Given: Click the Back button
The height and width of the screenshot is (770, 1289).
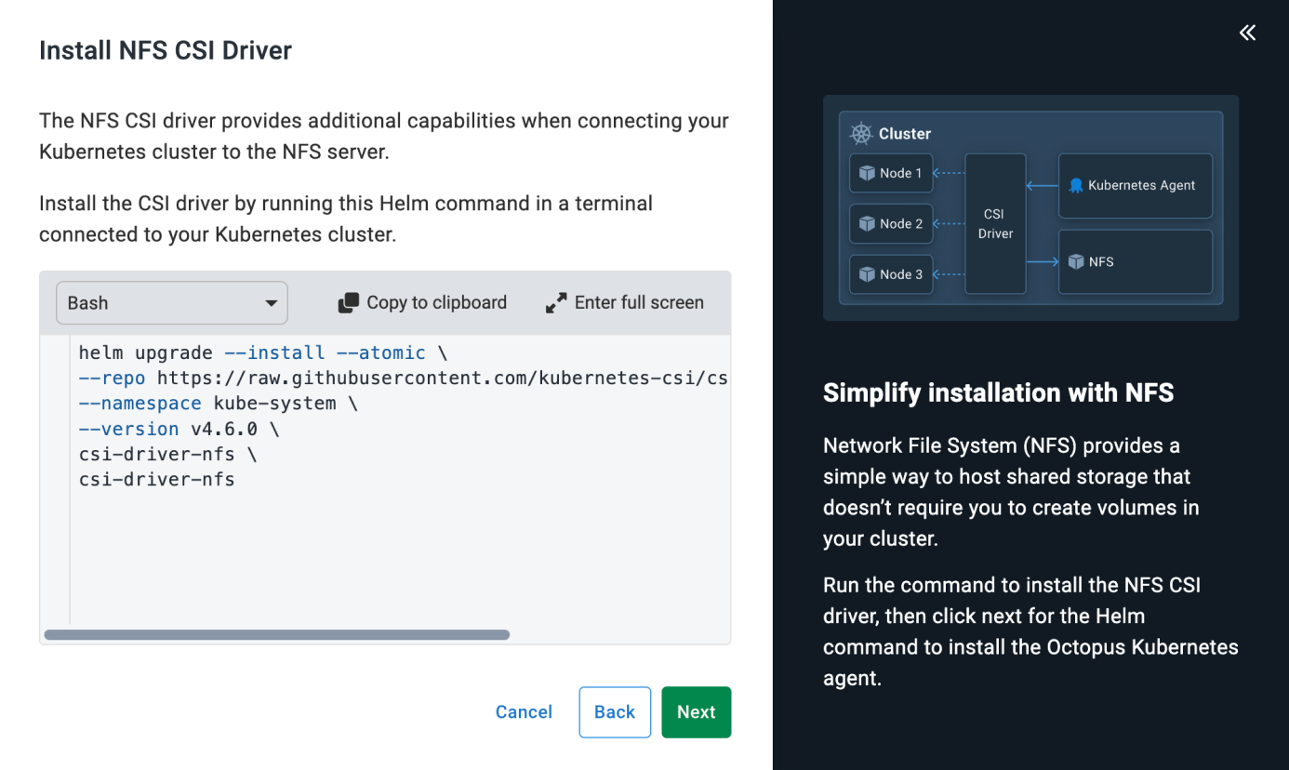Looking at the screenshot, I should (x=615, y=712).
